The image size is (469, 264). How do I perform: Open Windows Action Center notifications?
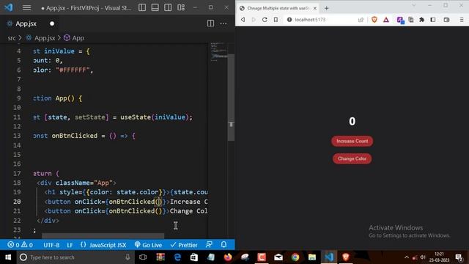pyautogui.click(x=459, y=257)
